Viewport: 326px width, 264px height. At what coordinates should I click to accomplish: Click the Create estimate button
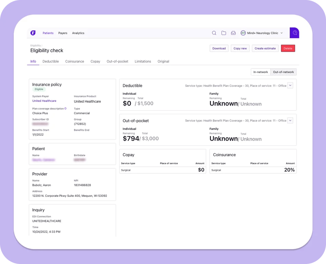tap(265, 48)
